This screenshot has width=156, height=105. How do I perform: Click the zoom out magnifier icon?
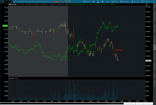click(133, 104)
